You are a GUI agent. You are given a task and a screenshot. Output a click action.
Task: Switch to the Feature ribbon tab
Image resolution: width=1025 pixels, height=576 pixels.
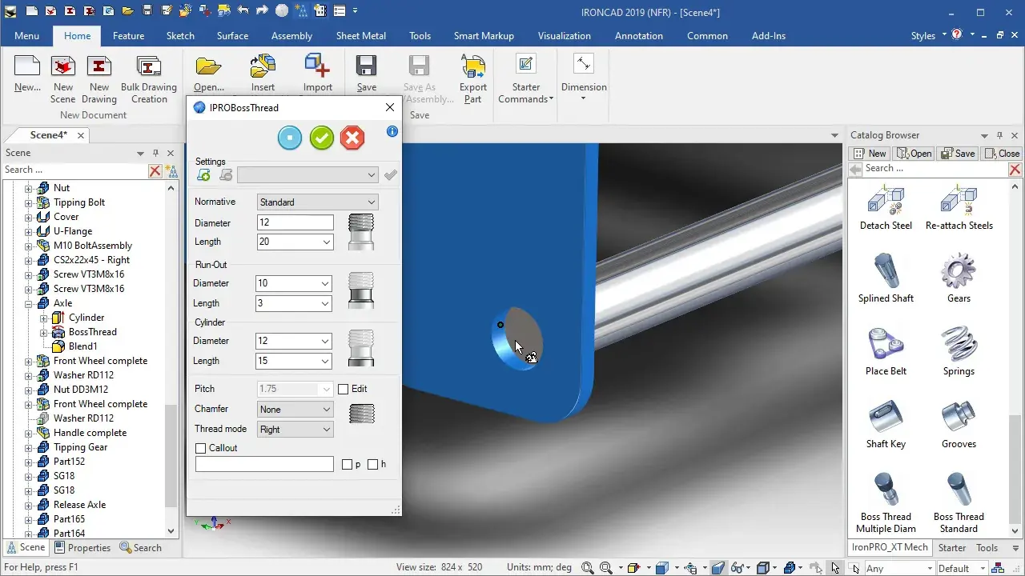[128, 35]
